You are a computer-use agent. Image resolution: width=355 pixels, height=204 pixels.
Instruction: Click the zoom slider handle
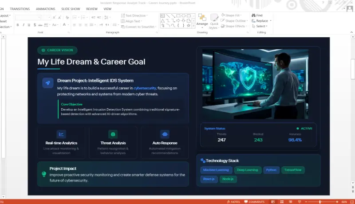coord(320,202)
